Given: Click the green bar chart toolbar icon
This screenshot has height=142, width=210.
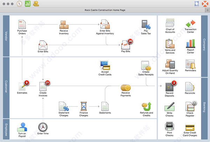Looking at the screenshot, I should 28,3.
